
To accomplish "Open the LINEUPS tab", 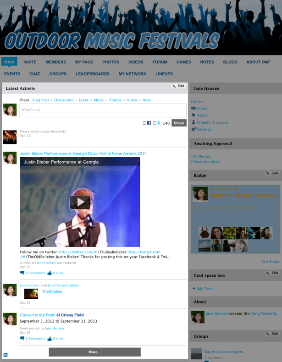I will 164,74.
